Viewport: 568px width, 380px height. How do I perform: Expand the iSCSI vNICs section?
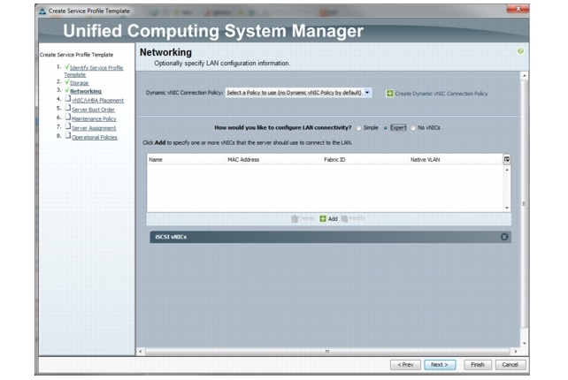[504, 237]
